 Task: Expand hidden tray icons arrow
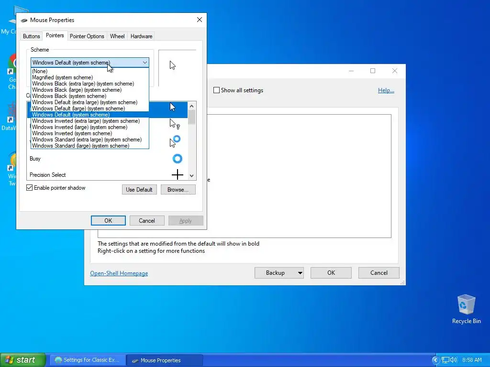coord(435,360)
